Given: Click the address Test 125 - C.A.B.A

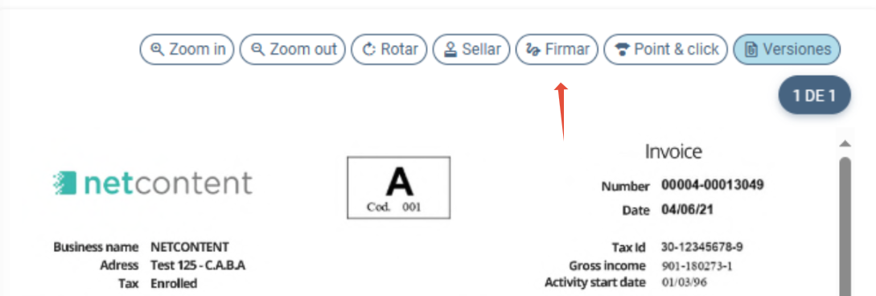Looking at the screenshot, I should click(x=198, y=265).
